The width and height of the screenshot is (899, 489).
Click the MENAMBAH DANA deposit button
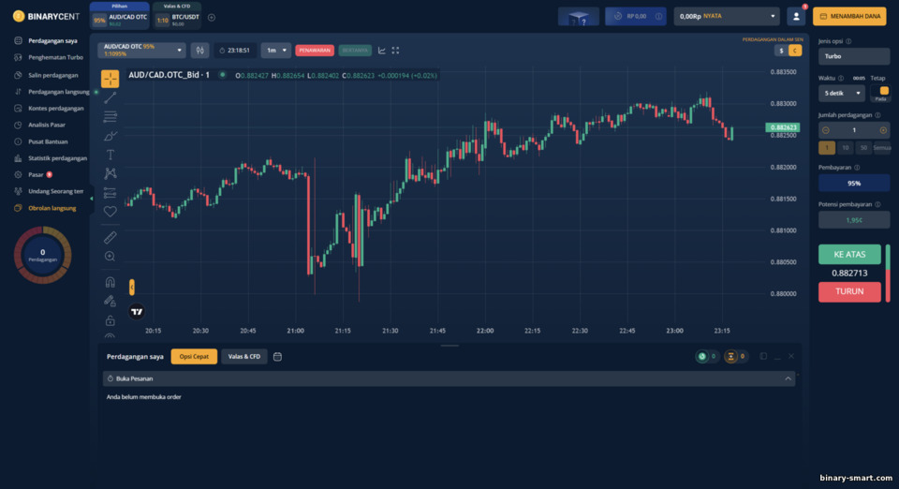[x=849, y=17]
